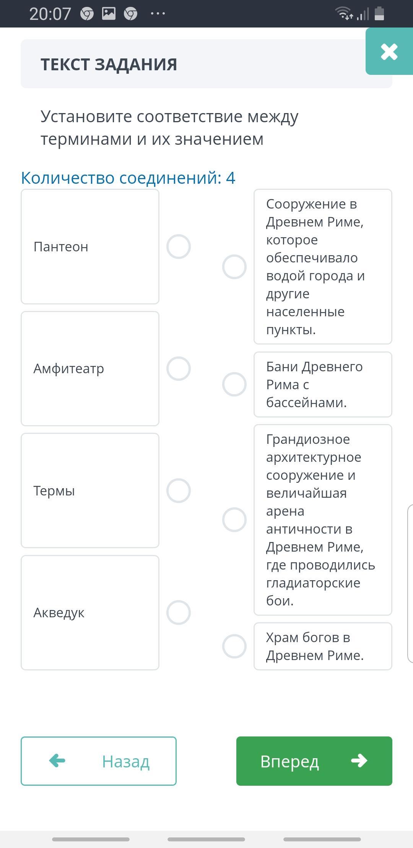The height and width of the screenshot is (848, 413).
Task: Go back with the Назад button
Action: (x=99, y=761)
